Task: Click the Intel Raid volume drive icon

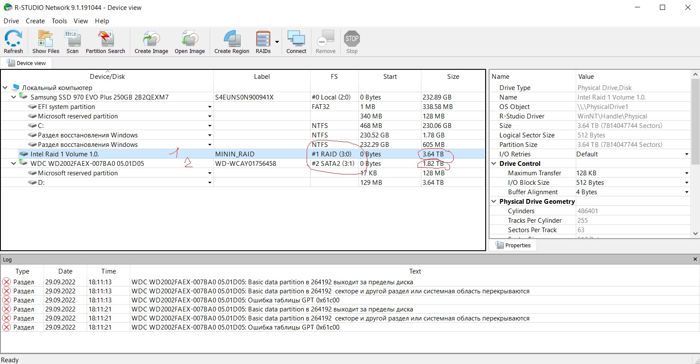Action: (24, 154)
